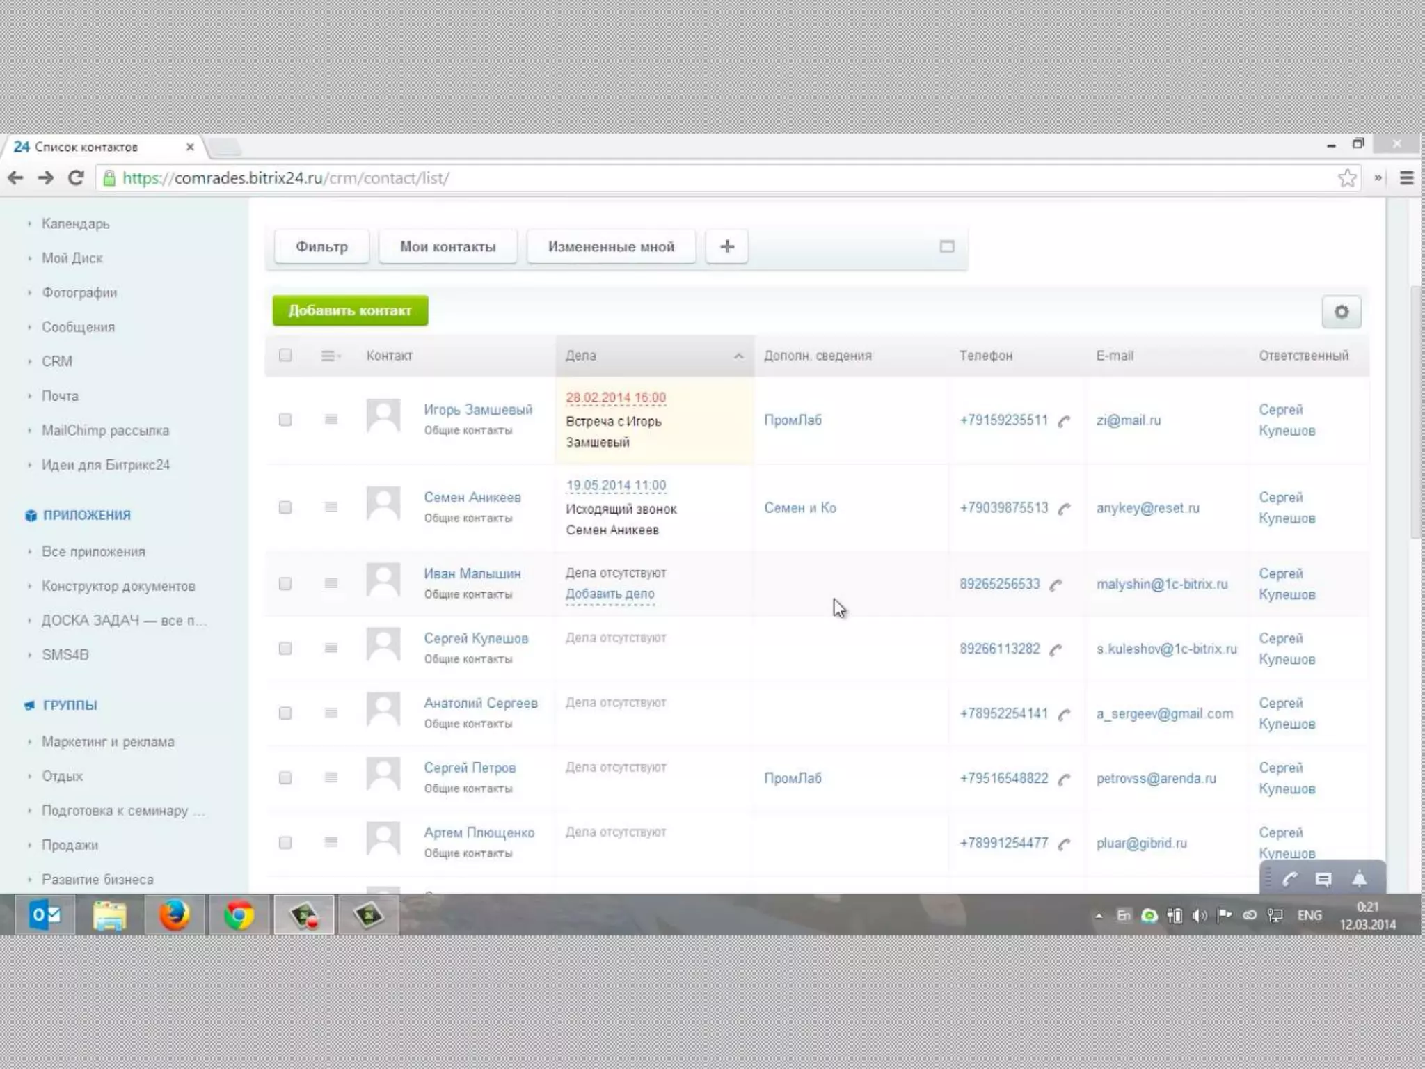Screen dimensions: 1425x1069
Task: Open the header actions menu dropdown
Action: tap(331, 356)
